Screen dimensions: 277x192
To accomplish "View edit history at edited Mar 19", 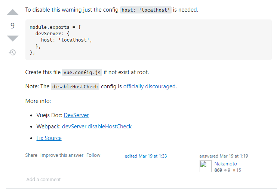I will pyautogui.click(x=146, y=156).
